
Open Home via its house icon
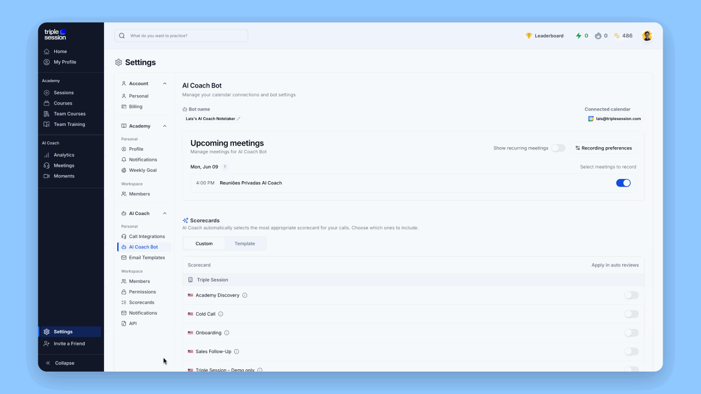coord(47,51)
